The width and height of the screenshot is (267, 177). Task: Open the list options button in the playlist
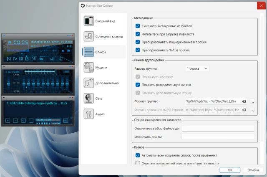pos(65,121)
